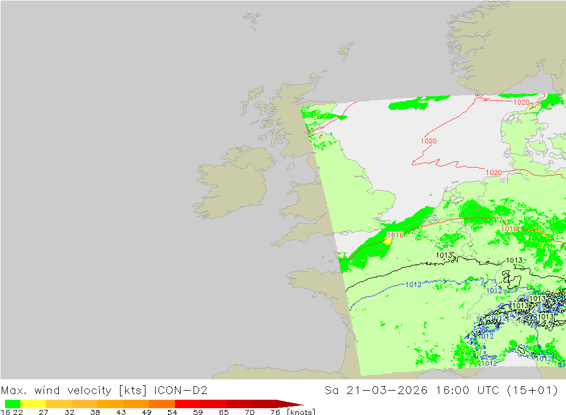Click the 1020 isobar label over the North Sea
This screenshot has height=415, width=566.
tap(429, 141)
